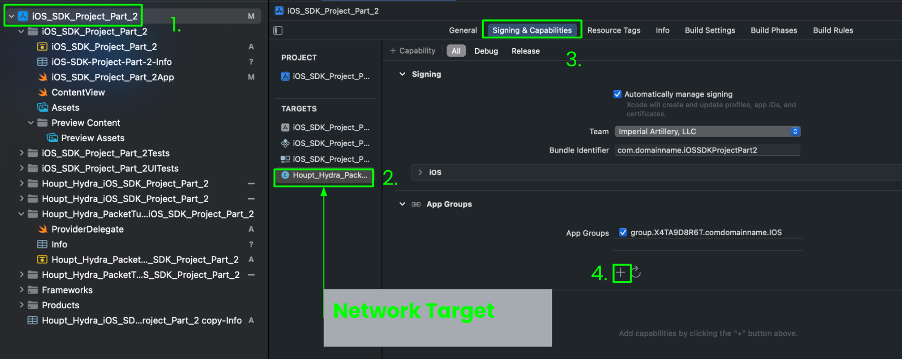Expand the Products group
The width and height of the screenshot is (902, 359).
tap(21, 305)
